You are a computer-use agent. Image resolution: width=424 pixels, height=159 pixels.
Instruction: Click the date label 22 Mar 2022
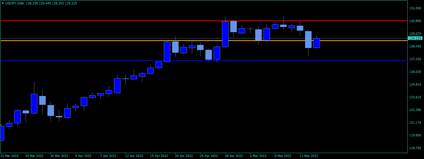tap(10, 156)
